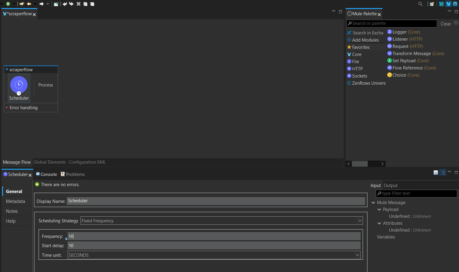Click the type filter text field
The width and height of the screenshot is (459, 272).
[417, 194]
